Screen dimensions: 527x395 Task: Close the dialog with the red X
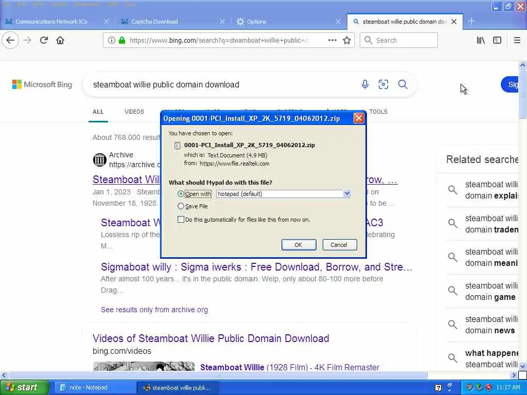tap(359, 118)
